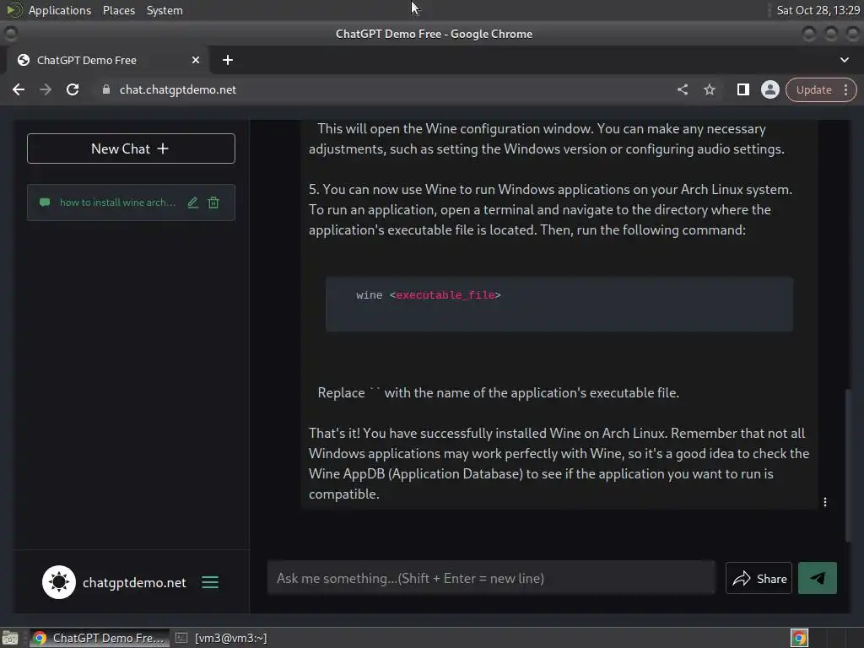Click the Share button
This screenshot has height=648, width=864.
pyautogui.click(x=759, y=578)
